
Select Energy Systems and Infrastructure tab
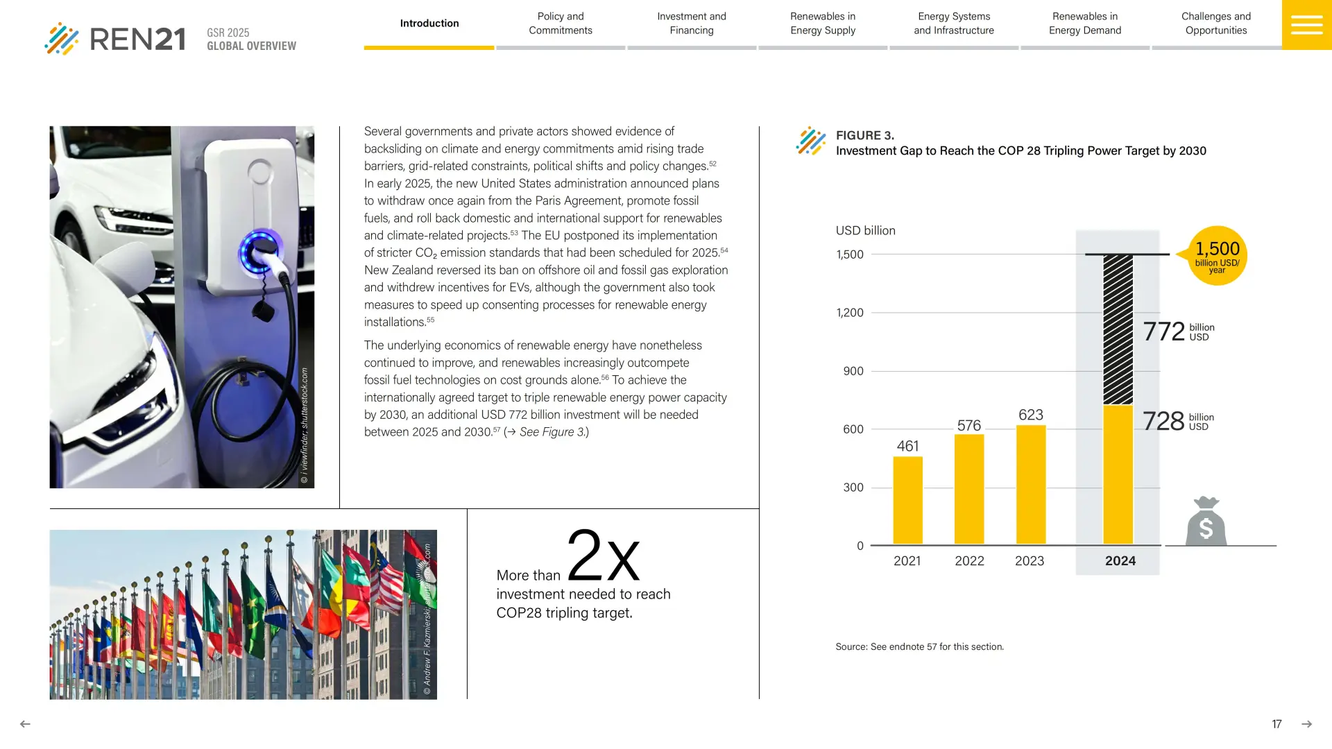click(953, 24)
